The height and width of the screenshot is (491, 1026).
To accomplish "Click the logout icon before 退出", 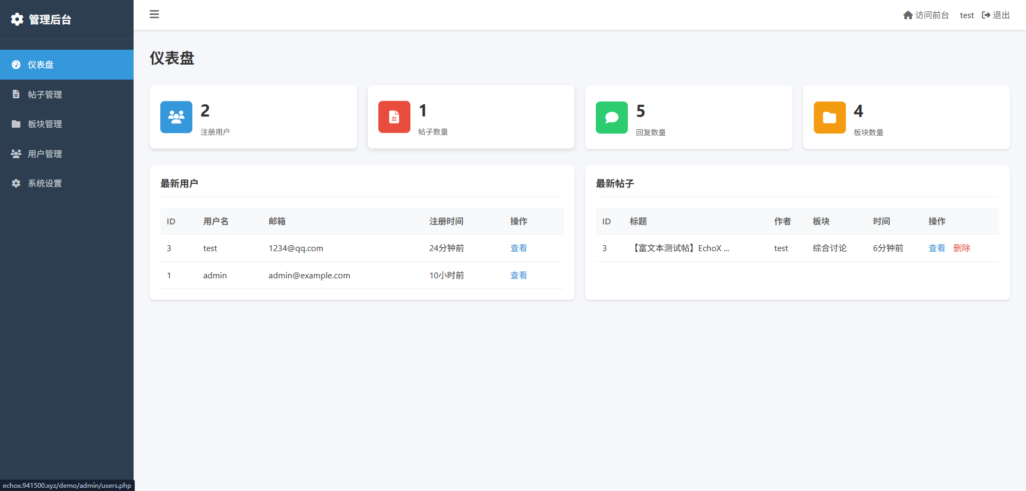I will [986, 15].
